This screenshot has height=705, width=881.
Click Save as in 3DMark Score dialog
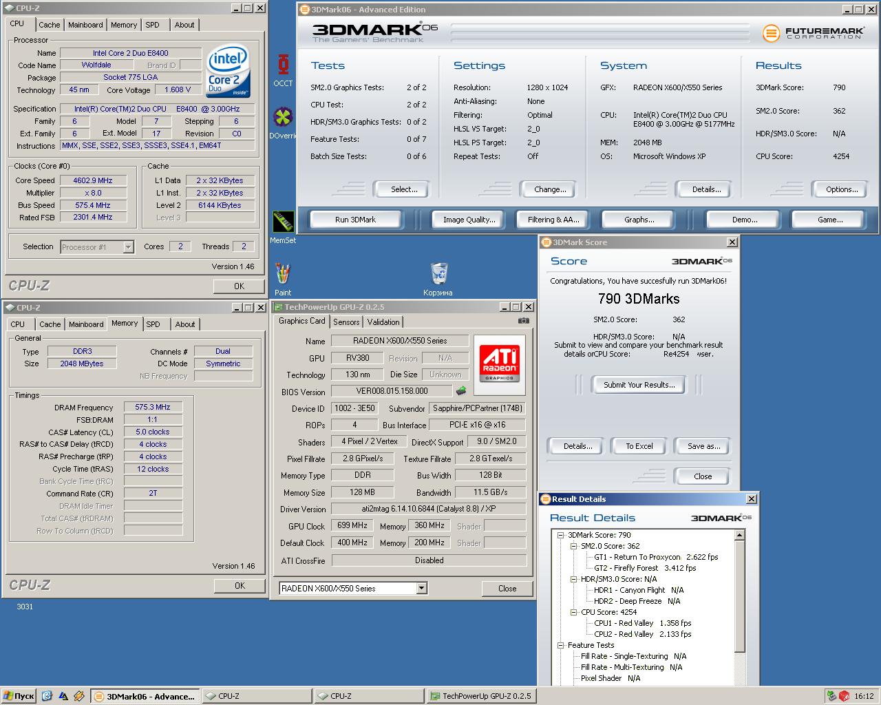703,446
